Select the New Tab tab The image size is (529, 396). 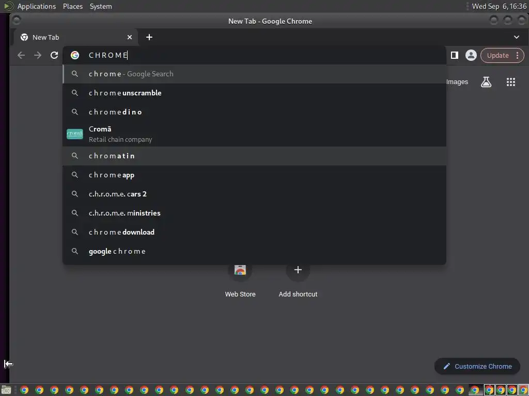tap(75, 37)
